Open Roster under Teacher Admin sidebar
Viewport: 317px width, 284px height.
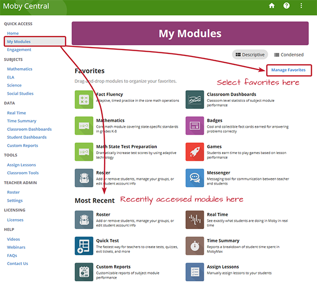13,192
